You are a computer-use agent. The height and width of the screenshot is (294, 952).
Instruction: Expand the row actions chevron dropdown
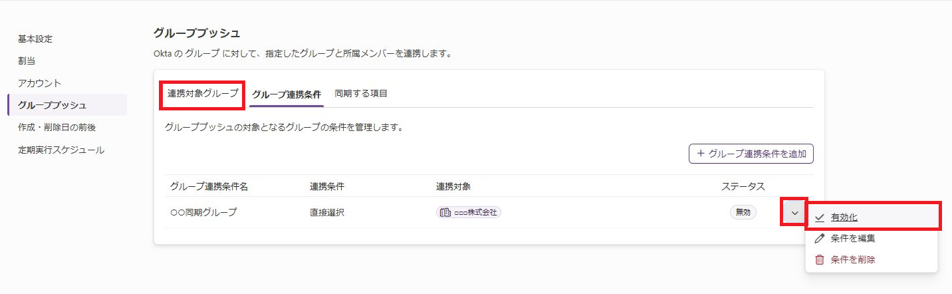click(x=794, y=213)
